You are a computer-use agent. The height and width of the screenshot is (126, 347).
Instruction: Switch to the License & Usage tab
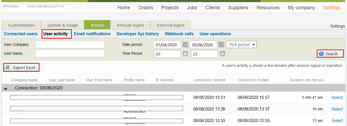(x=63, y=25)
